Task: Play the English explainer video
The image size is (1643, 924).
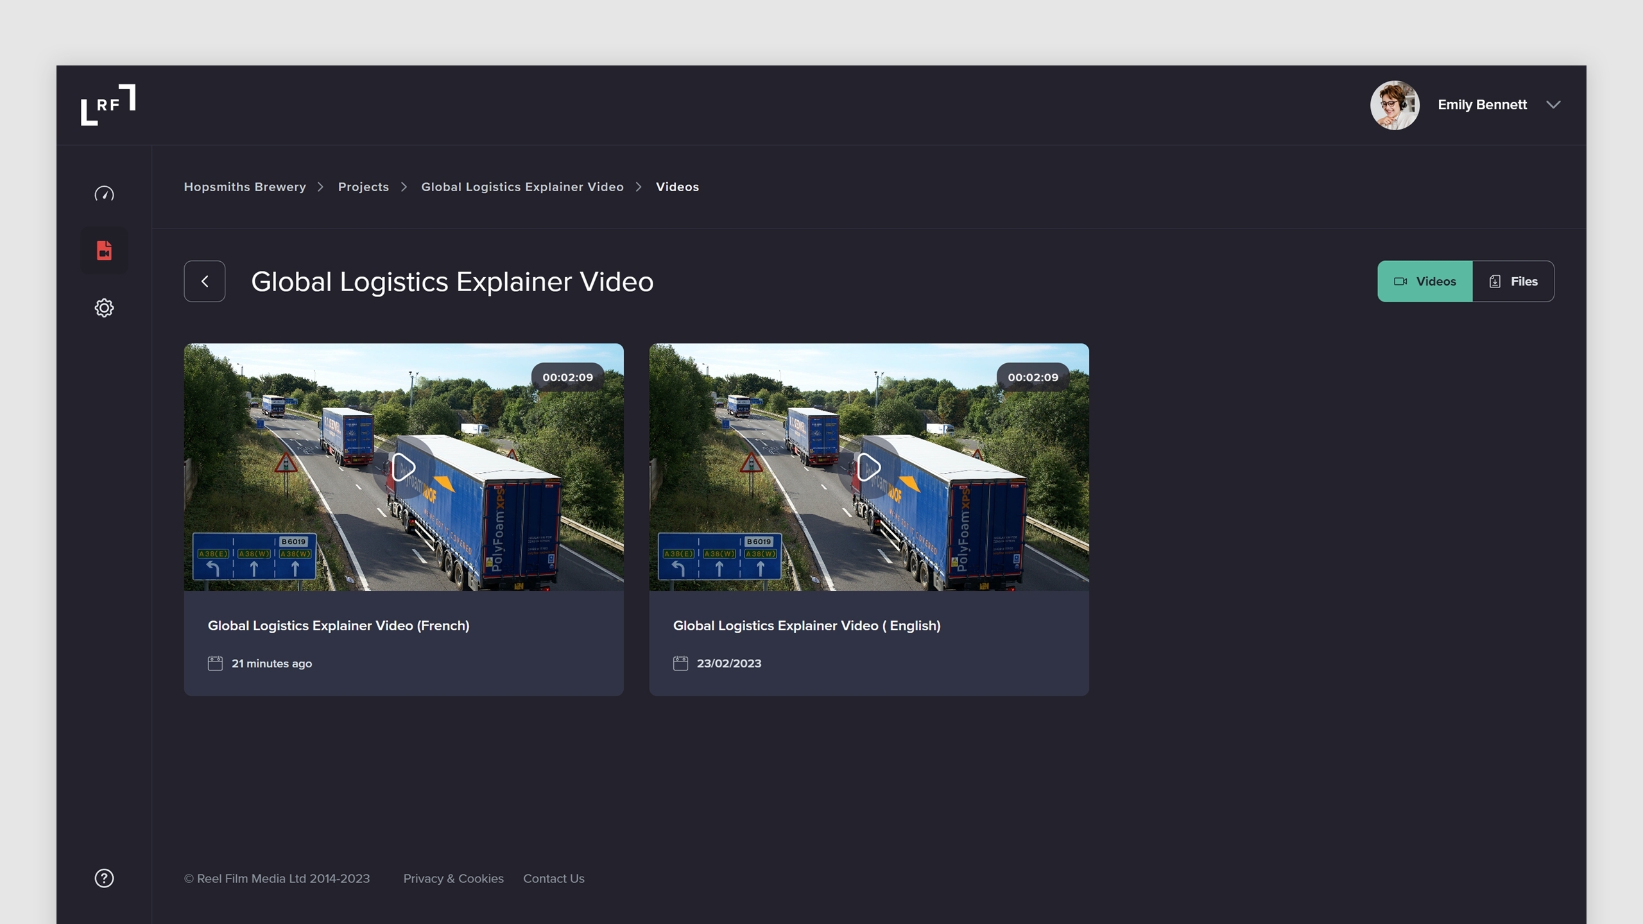Action: 869,467
